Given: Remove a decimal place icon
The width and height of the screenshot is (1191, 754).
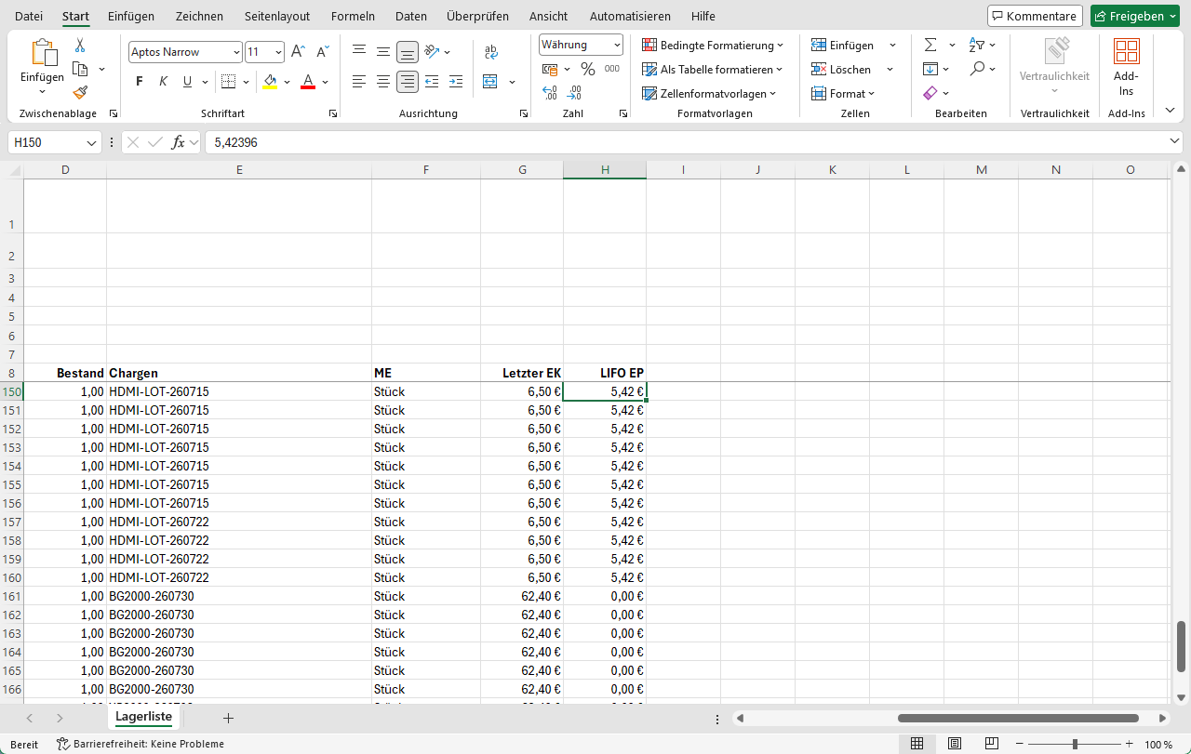Looking at the screenshot, I should 574,93.
